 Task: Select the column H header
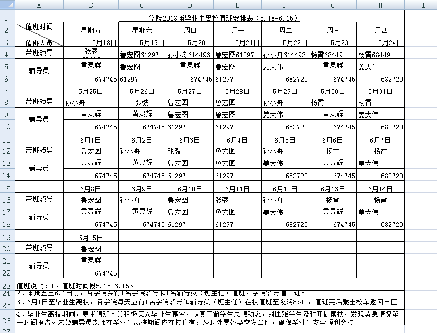pyautogui.click(x=380, y=5)
